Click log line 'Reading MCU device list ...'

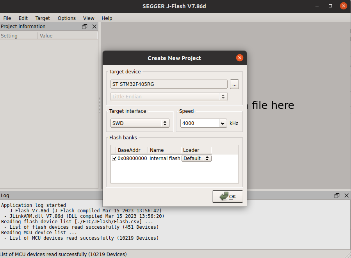pos(39,233)
